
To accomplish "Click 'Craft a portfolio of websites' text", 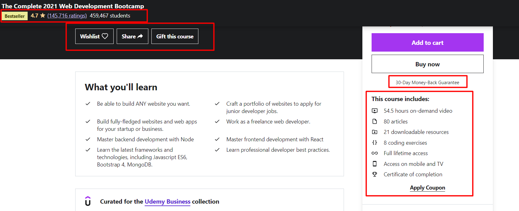I will (x=274, y=107).
